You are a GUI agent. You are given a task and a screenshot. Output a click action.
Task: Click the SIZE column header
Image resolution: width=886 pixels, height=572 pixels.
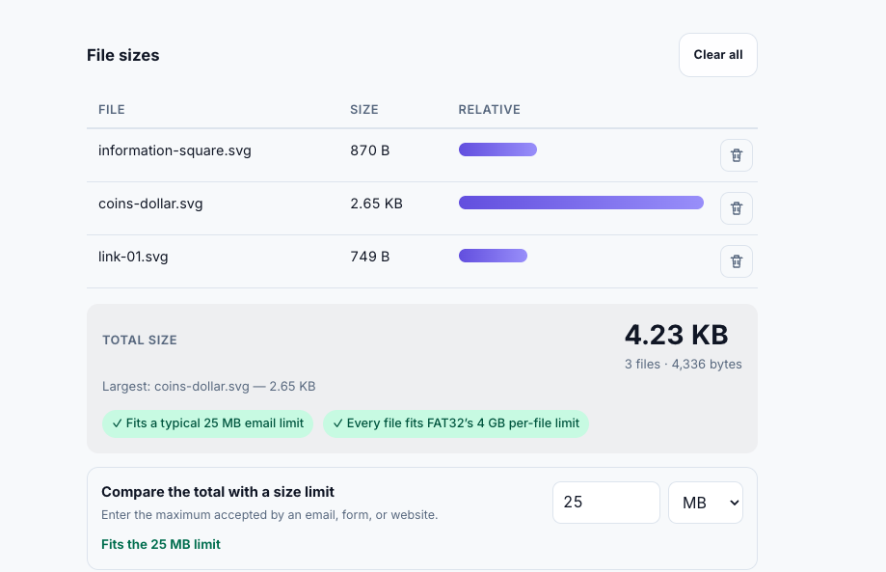(363, 110)
